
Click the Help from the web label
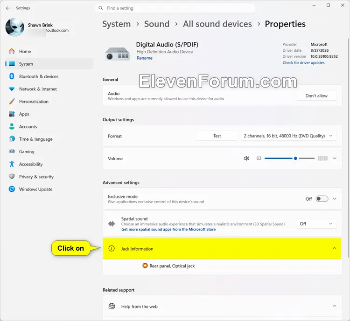(x=139, y=307)
